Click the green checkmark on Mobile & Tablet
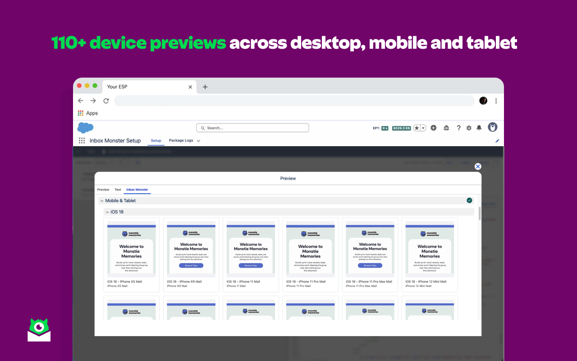577x361 pixels. click(x=469, y=200)
